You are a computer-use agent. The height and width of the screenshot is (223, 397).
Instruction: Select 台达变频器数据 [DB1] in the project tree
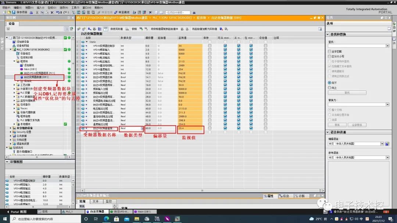(x=36, y=77)
